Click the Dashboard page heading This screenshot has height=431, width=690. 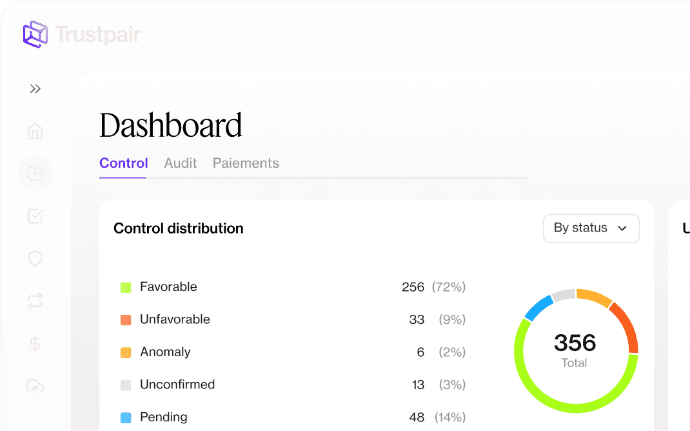coord(171,125)
